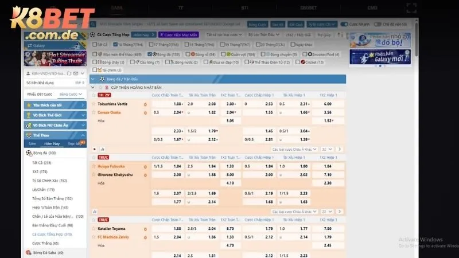Click the Cược Xiên May Mắn button

[x=178, y=35]
